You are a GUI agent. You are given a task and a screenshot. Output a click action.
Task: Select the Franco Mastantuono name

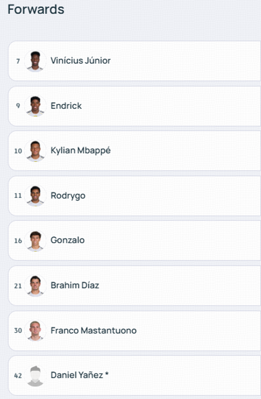pyautogui.click(x=94, y=330)
